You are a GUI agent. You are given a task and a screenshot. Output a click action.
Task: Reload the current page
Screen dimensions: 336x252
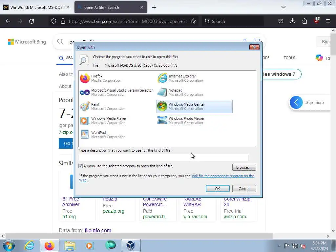click(31, 21)
